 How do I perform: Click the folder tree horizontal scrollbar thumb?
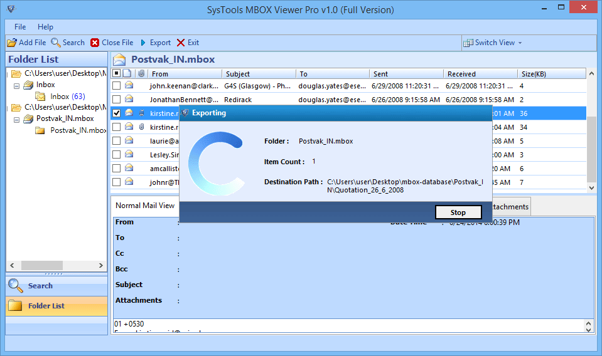click(x=42, y=265)
